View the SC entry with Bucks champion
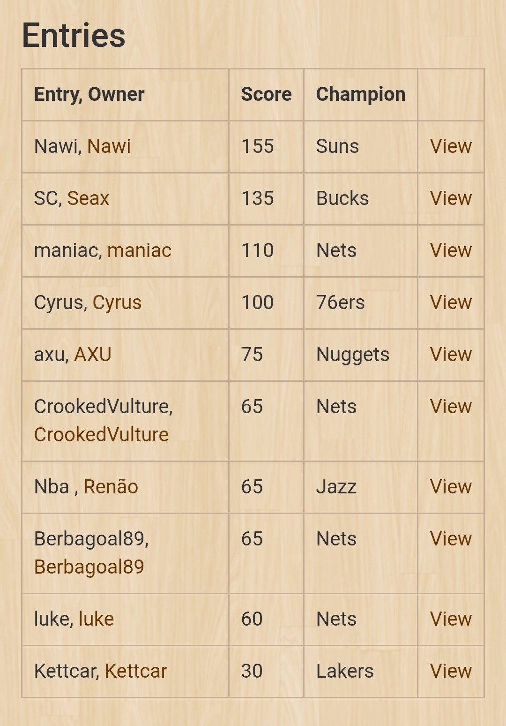Screen dimensions: 506x726 click(x=451, y=198)
